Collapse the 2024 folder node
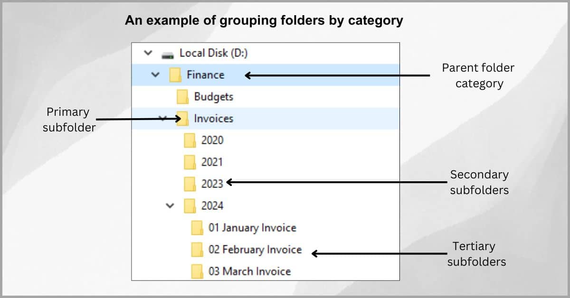Image resolution: width=570 pixels, height=298 pixels. (170, 205)
